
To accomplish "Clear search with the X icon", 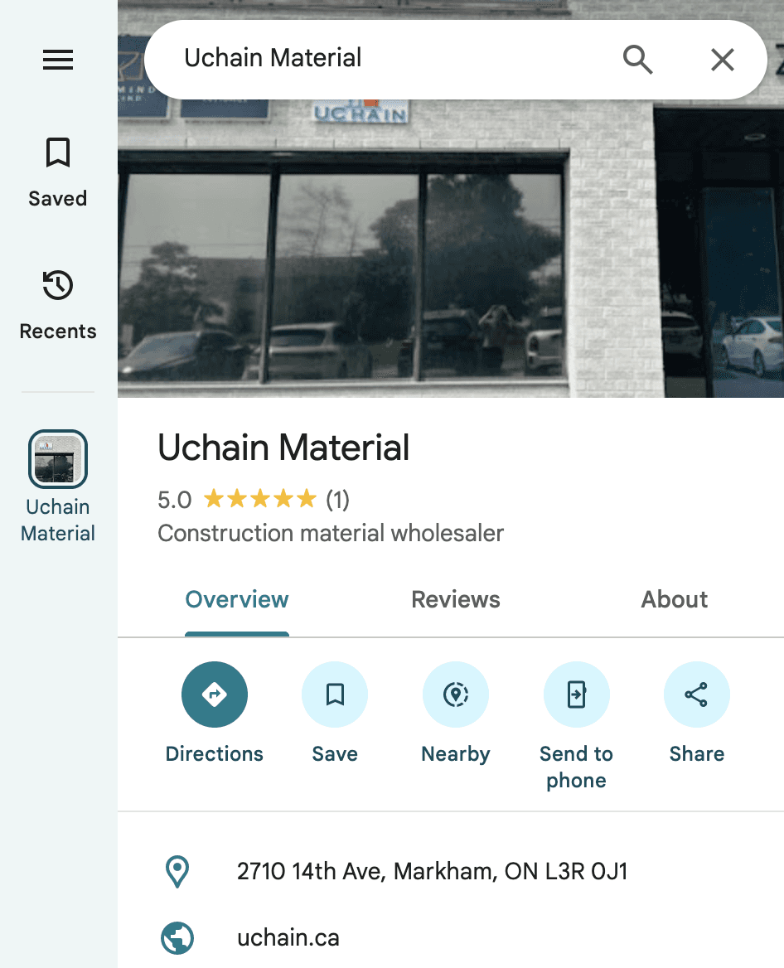I will coord(723,60).
